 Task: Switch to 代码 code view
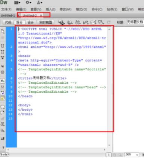(8, 23)
